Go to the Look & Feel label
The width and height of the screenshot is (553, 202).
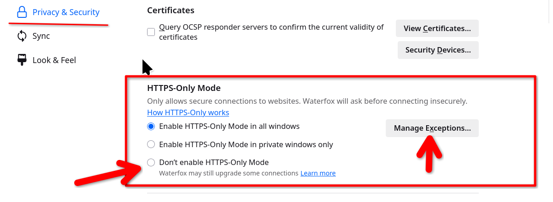coord(54,60)
